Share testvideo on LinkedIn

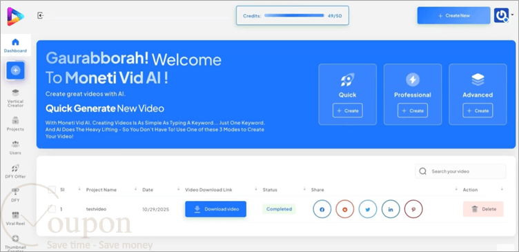(391, 209)
